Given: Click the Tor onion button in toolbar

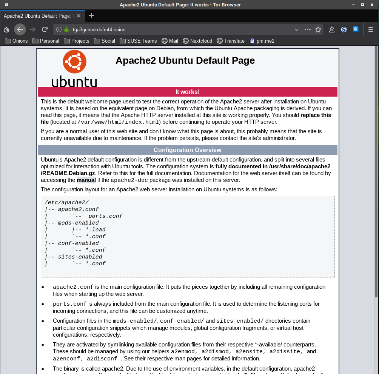Looking at the screenshot, I should point(6,29).
